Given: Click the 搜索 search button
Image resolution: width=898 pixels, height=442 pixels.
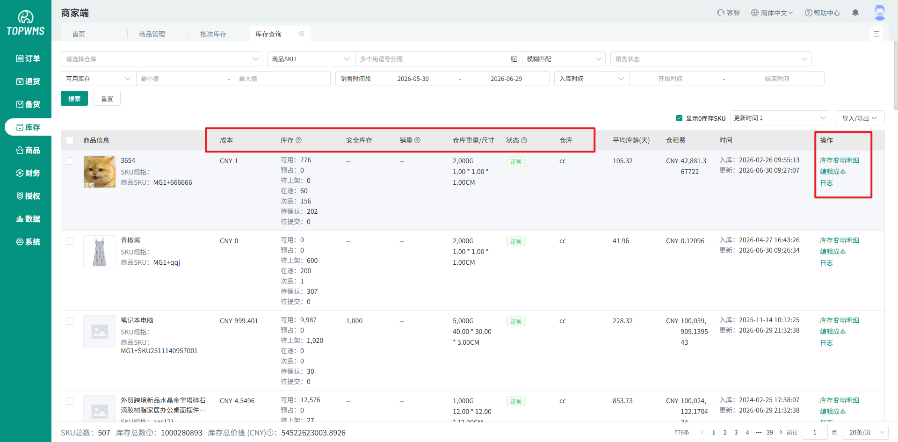Looking at the screenshot, I should (x=74, y=99).
